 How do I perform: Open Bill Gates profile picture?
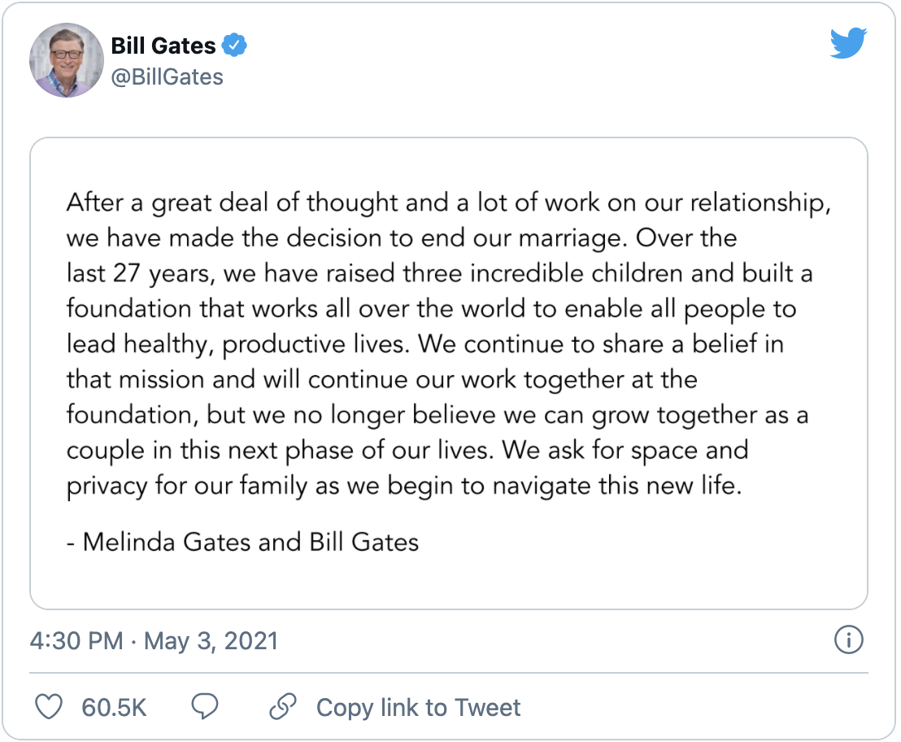click(x=67, y=61)
